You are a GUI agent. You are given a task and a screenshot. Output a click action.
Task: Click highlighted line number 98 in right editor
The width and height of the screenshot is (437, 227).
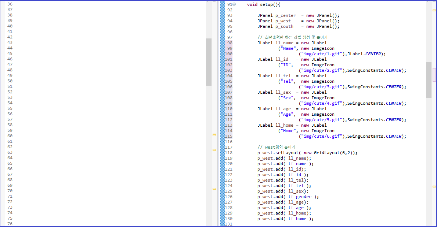230,43
